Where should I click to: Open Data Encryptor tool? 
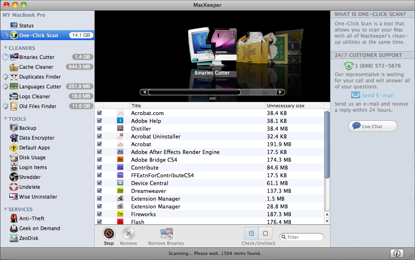(36, 138)
